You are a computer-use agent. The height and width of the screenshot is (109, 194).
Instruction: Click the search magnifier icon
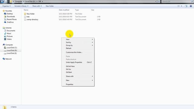point(192,2)
